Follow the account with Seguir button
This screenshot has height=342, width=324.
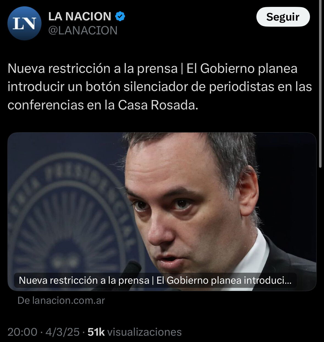point(283,17)
